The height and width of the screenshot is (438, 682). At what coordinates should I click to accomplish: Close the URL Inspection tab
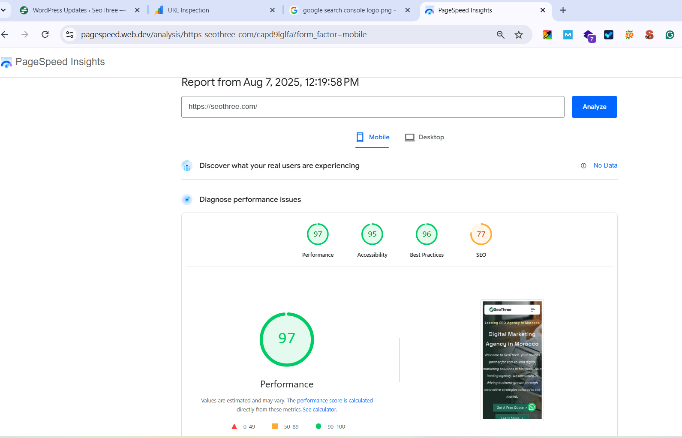point(272,10)
